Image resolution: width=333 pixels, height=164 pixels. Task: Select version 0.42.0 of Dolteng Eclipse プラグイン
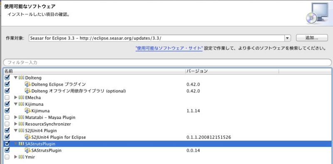[193, 84]
